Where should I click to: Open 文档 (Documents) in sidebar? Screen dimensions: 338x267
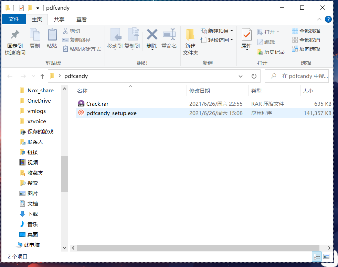coord(29,204)
